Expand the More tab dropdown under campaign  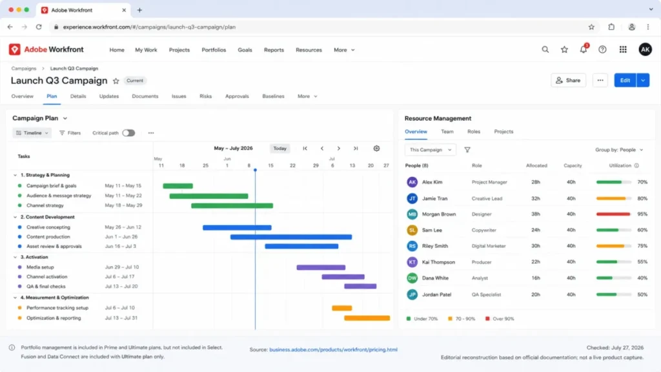307,96
